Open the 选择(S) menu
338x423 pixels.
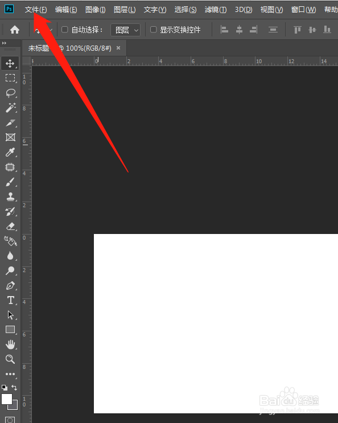point(186,10)
